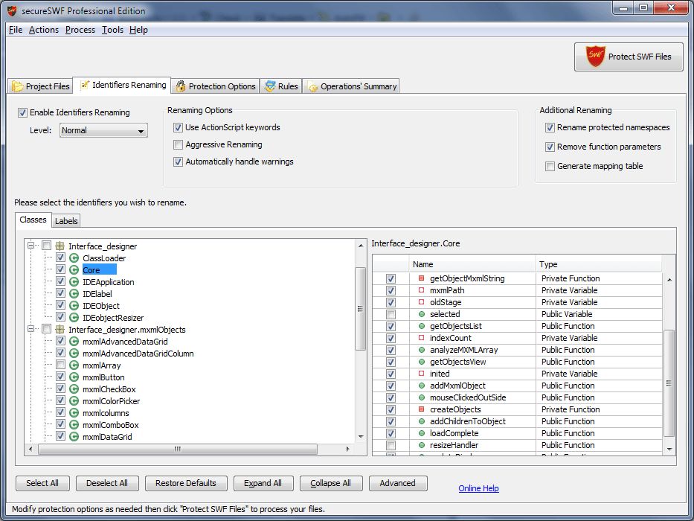Click the class icon beside IDEApplication
This screenshot has height=521, width=694.
[x=74, y=282]
